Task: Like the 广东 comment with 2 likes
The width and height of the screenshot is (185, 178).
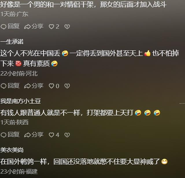Action: pos(54,27)
